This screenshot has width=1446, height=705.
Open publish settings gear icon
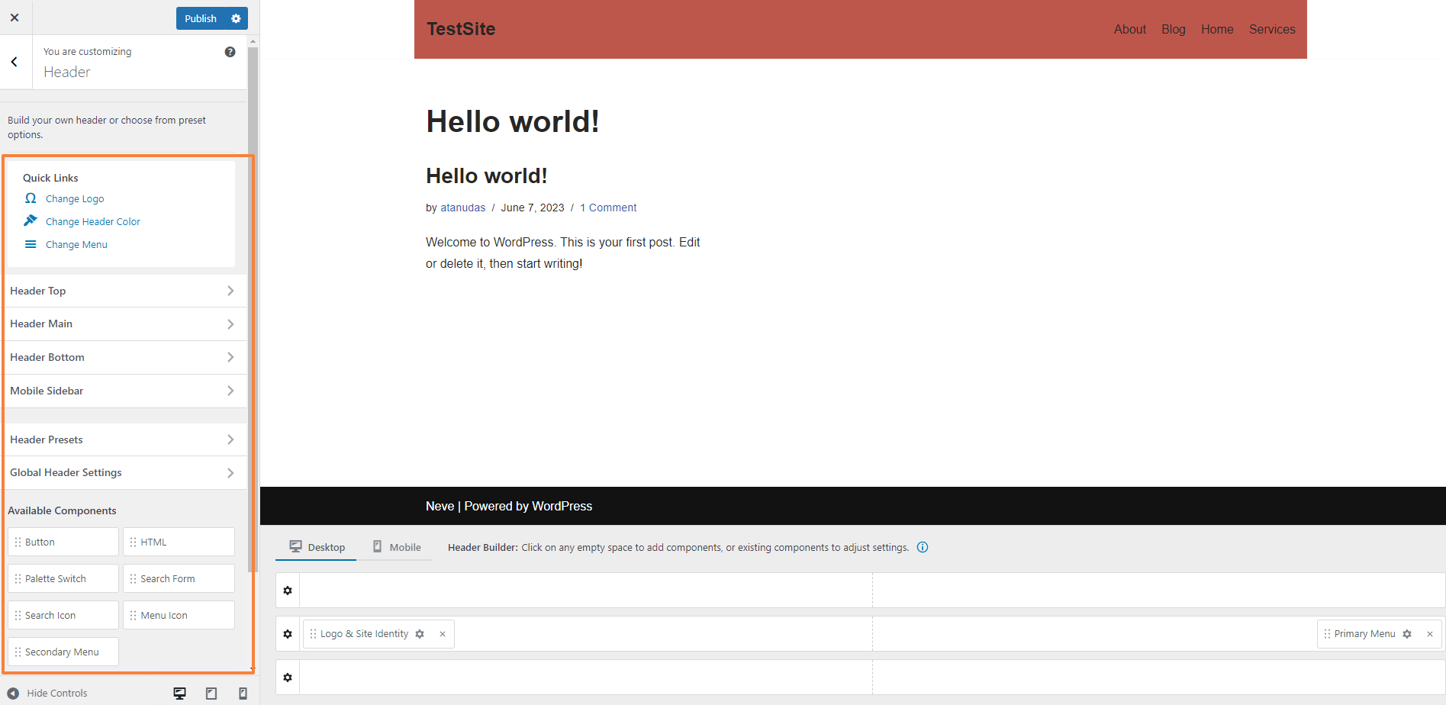[236, 18]
